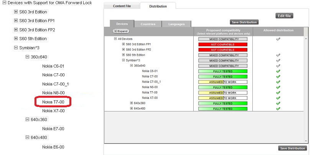This screenshot has width=311, height=155.
Task: Toggle allowed distribution checkmark for 640x480 row
Action: click(x=278, y=108)
